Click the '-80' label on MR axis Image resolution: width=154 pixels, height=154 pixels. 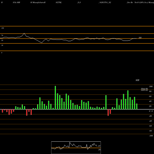pyautogui.click(x=150, y=131)
